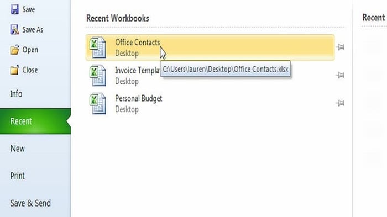387x217 pixels.
Task: Click the Save floppy disk icon
Action: click(x=14, y=9)
